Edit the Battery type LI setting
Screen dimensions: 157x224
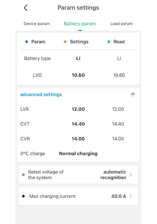[x=78, y=59]
